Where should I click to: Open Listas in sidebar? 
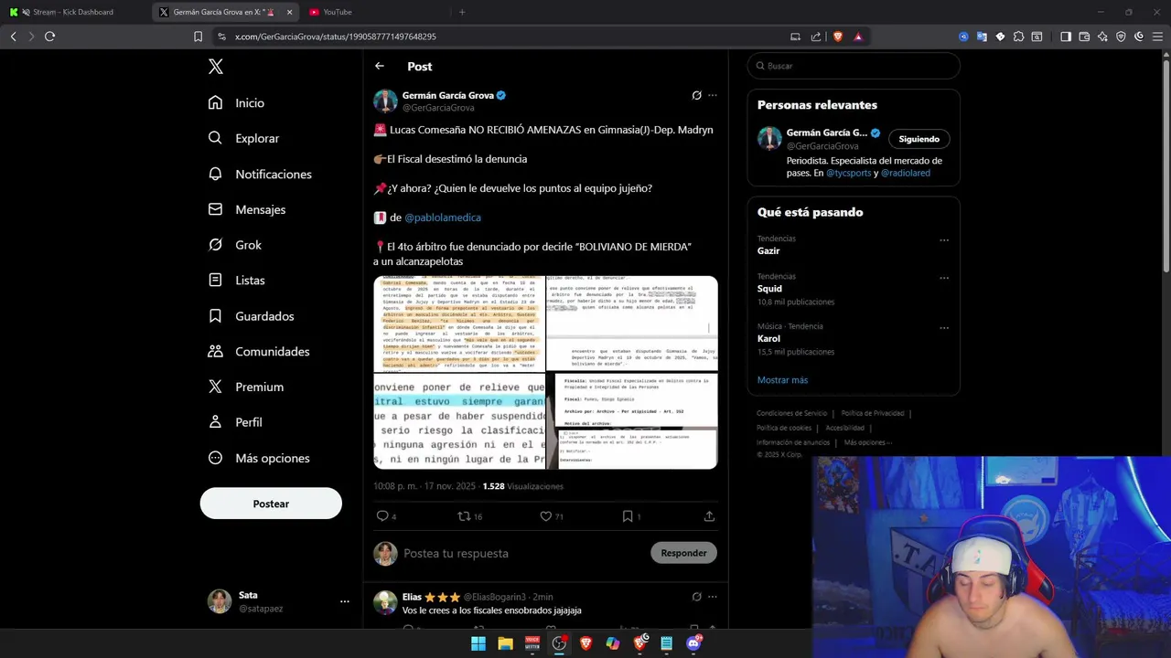[237, 281]
